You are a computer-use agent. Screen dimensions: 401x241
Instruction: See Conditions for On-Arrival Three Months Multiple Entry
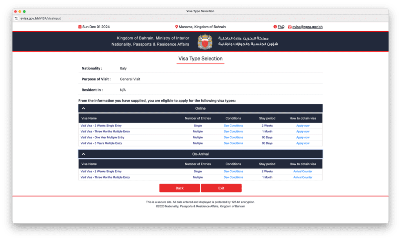(x=233, y=177)
